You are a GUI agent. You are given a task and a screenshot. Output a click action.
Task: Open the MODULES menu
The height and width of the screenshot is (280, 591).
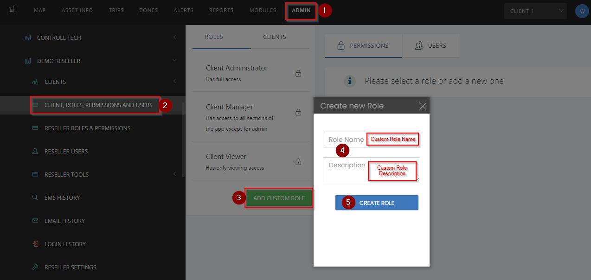[263, 10]
